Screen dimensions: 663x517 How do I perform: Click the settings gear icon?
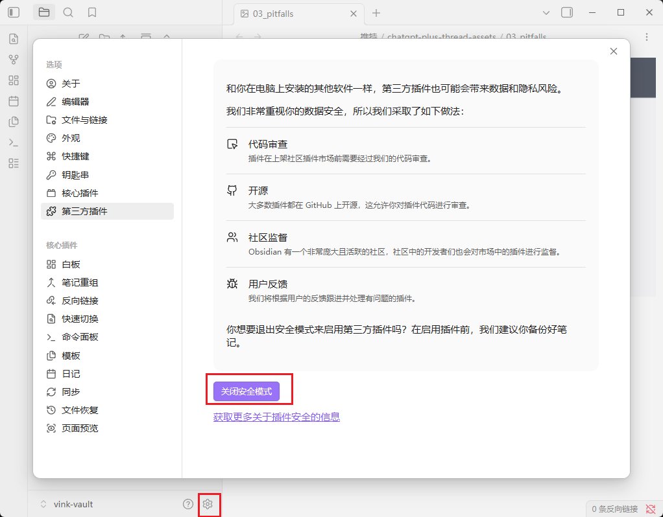[207, 504]
